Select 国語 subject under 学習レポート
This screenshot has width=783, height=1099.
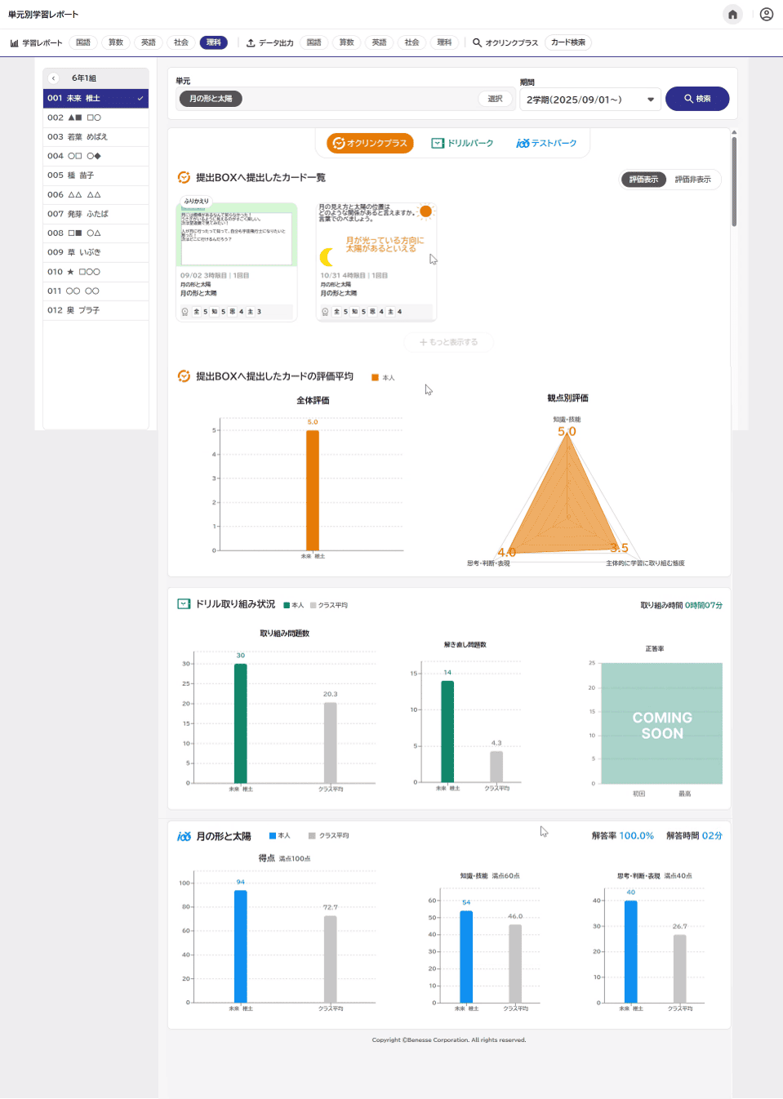coord(83,42)
